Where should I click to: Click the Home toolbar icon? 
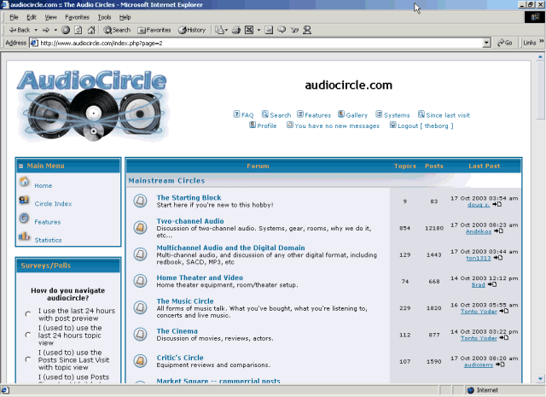91,30
